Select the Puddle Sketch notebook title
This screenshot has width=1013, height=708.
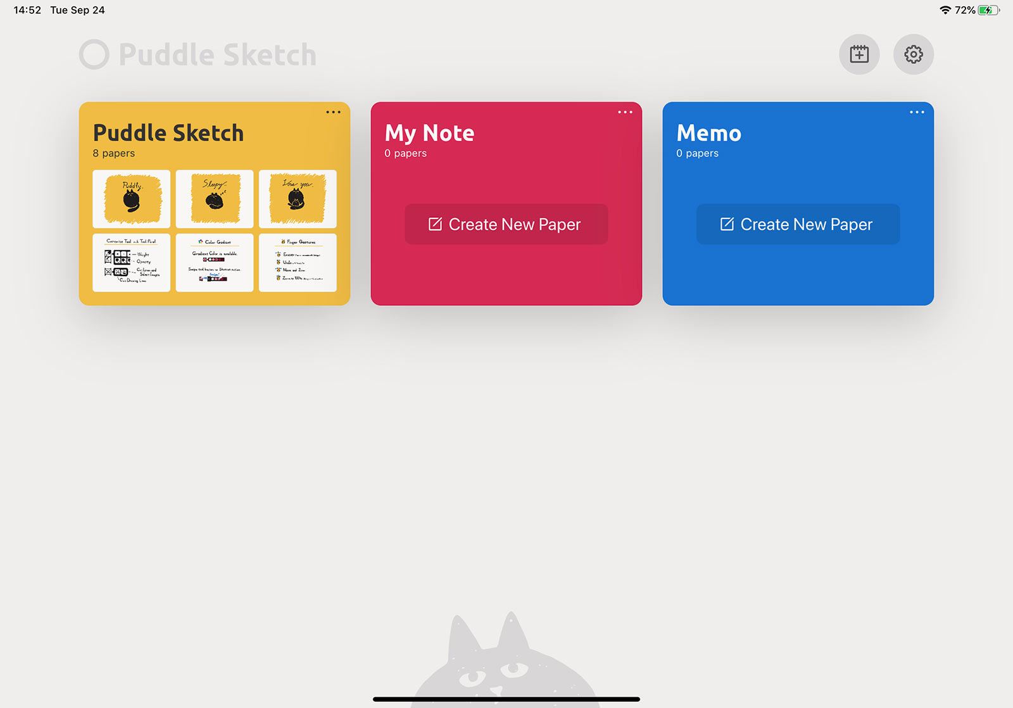(x=168, y=133)
